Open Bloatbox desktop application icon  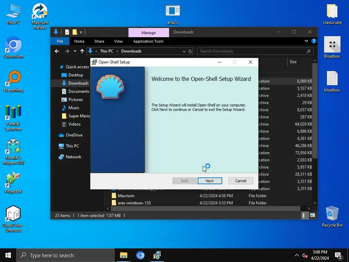pyautogui.click(x=332, y=47)
